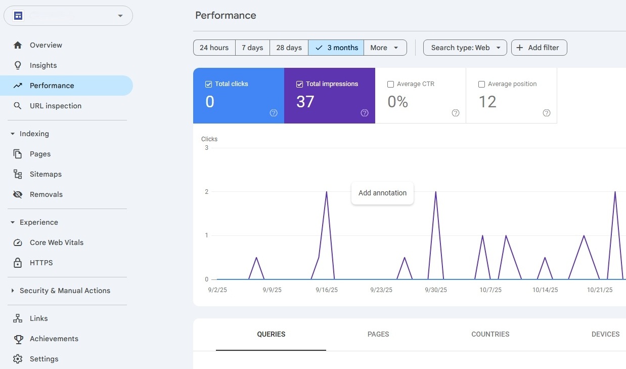
Task: Click the Sitemaps icon in sidebar
Action: point(18,174)
